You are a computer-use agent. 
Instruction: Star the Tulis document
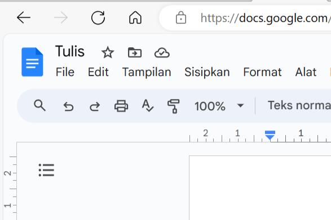pos(108,52)
